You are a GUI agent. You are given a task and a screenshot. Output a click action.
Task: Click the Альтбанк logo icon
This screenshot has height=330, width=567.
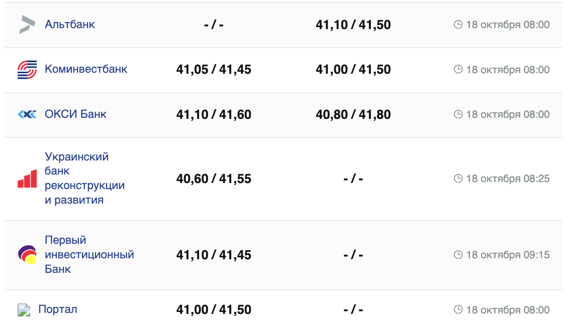pos(27,25)
